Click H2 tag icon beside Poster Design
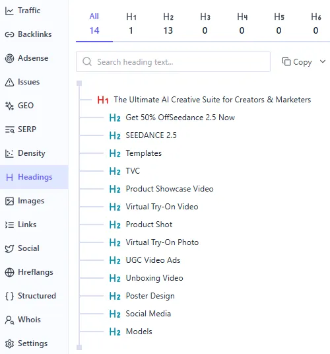 pos(115,296)
